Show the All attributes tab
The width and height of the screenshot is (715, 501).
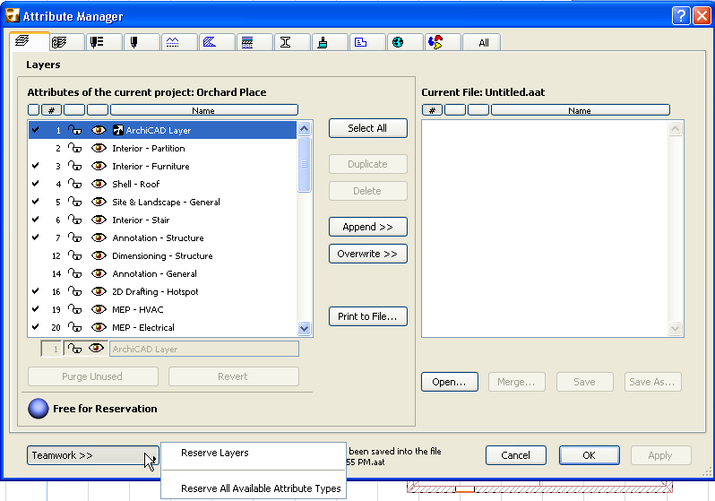(483, 43)
